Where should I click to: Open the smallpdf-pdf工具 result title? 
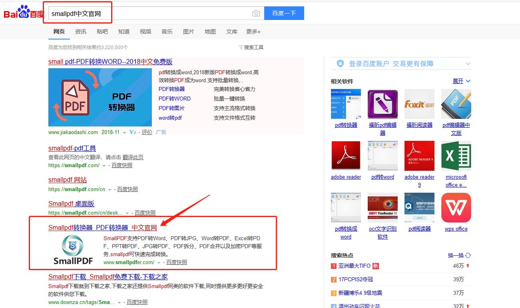(x=72, y=148)
